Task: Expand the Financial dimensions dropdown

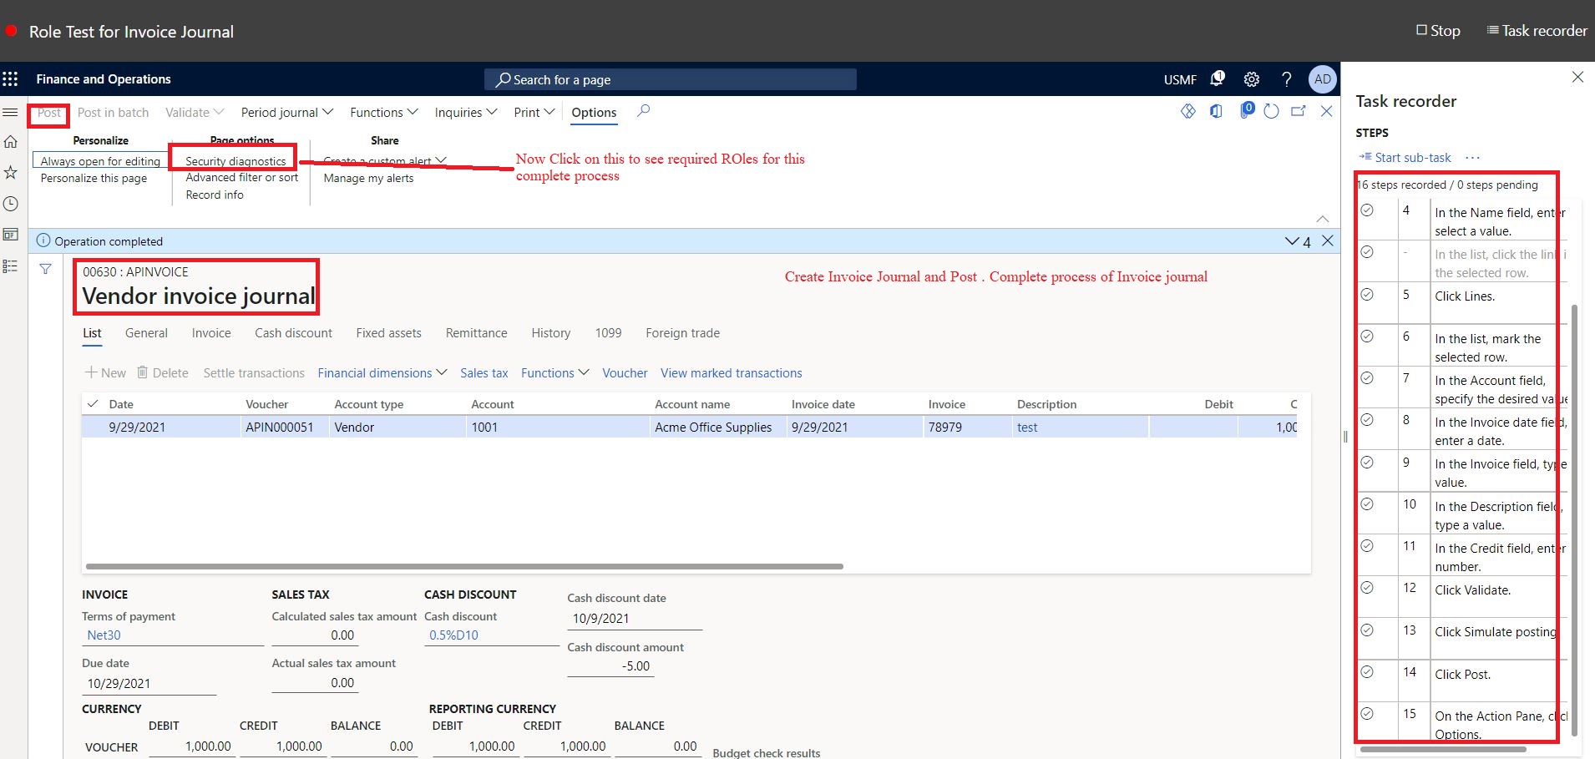Action: 381,372
